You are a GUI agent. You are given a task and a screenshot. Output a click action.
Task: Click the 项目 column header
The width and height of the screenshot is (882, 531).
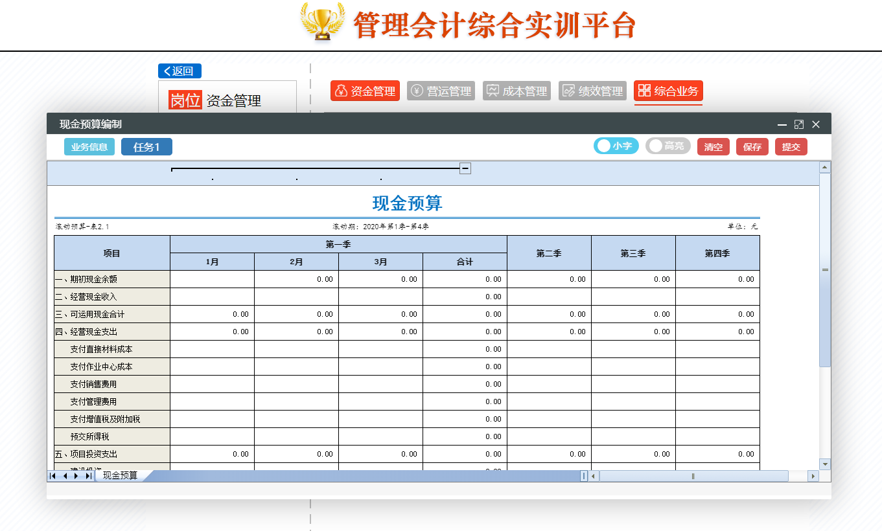coord(112,253)
